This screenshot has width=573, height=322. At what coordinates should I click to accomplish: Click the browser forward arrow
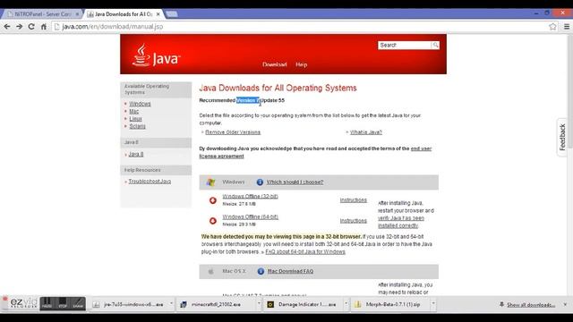20,27
